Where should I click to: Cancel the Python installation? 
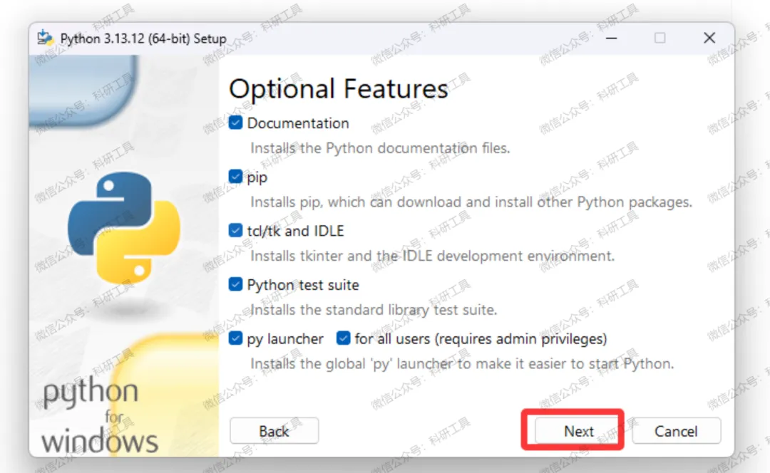[676, 431]
